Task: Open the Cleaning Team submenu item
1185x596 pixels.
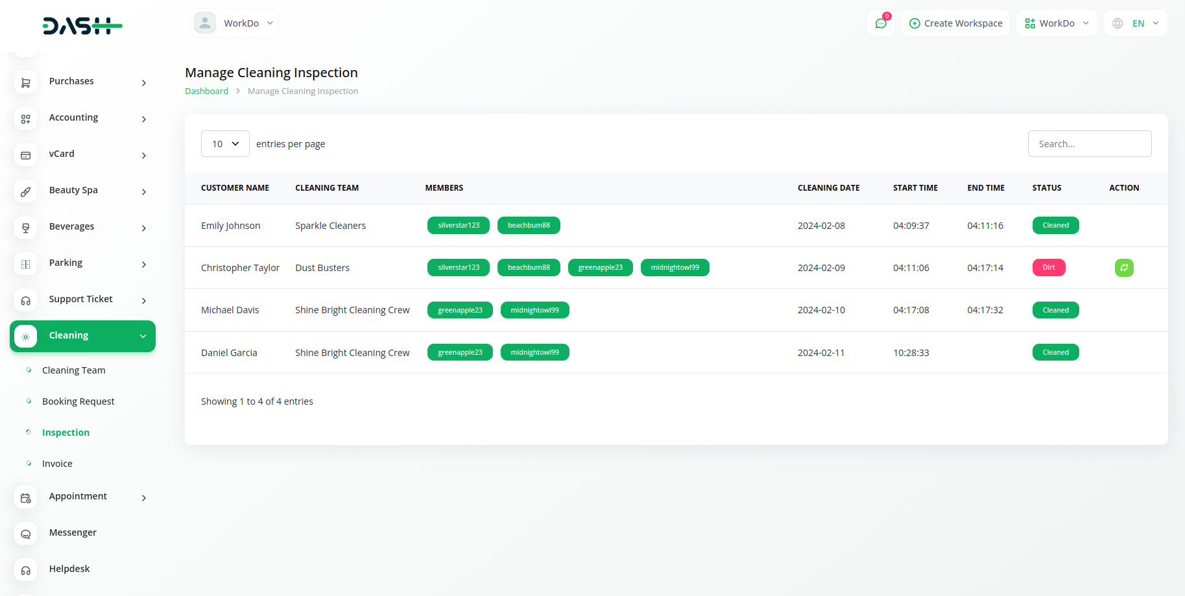Action: coord(73,370)
